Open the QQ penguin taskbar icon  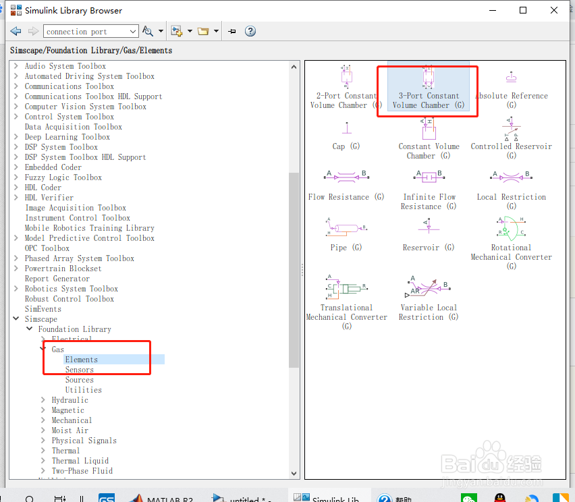click(x=499, y=498)
